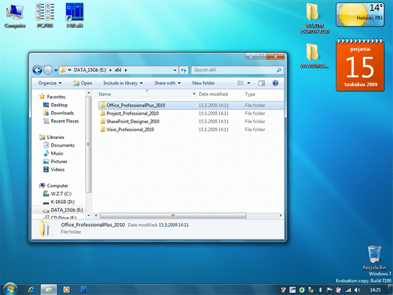Click the orange calendar gadget
The height and width of the screenshot is (295, 393).
tap(360, 65)
